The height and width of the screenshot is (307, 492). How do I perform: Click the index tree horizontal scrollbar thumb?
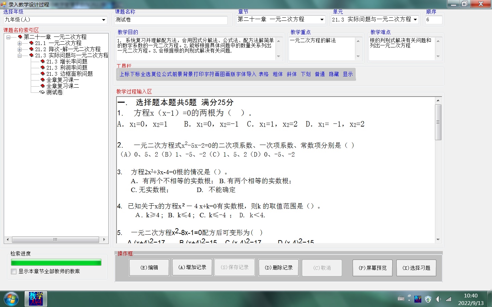point(55,239)
